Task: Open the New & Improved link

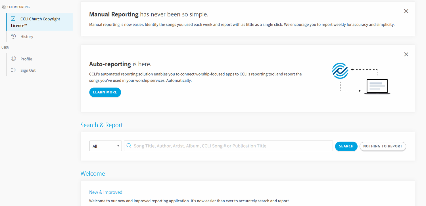Action: (x=106, y=192)
